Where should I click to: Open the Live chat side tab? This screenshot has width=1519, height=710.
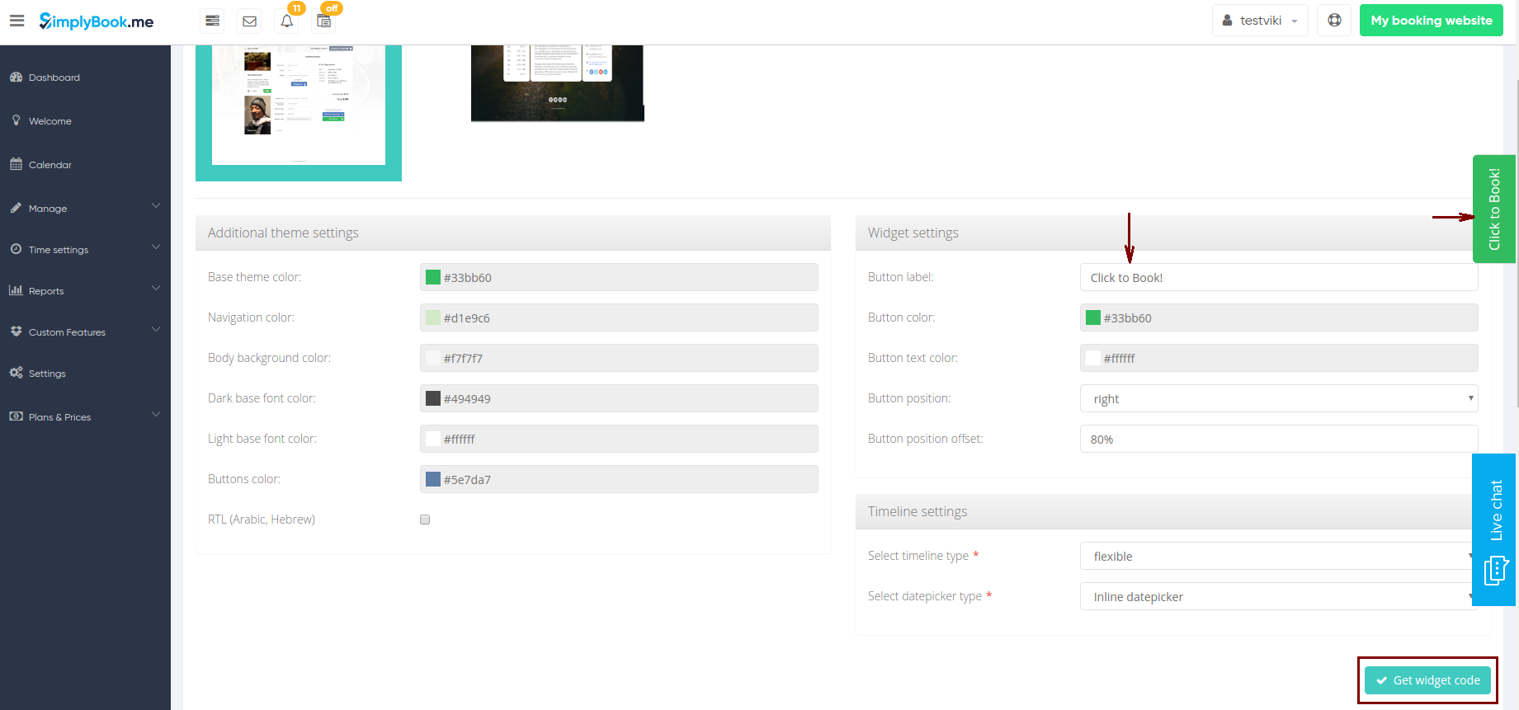click(1494, 529)
